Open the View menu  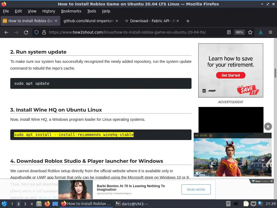pyautogui.click(x=32, y=11)
